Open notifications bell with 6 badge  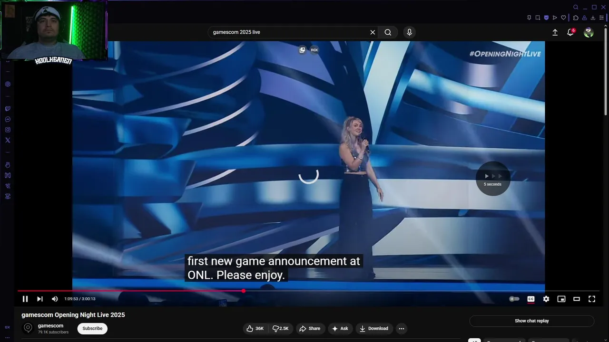570,32
